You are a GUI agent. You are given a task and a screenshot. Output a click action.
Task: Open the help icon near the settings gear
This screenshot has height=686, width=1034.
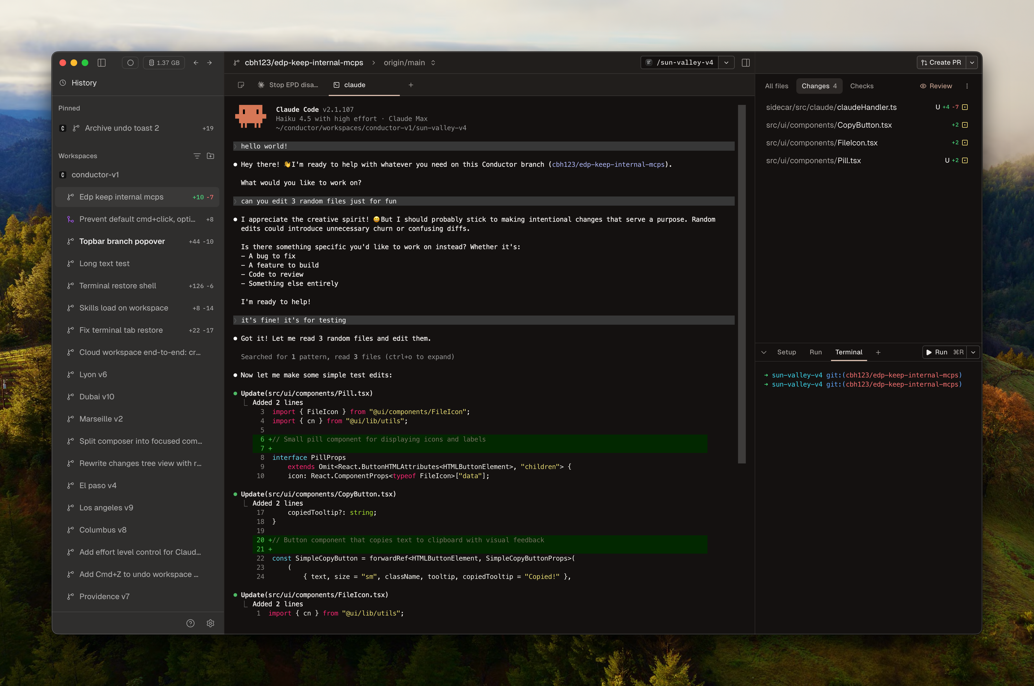tap(191, 623)
